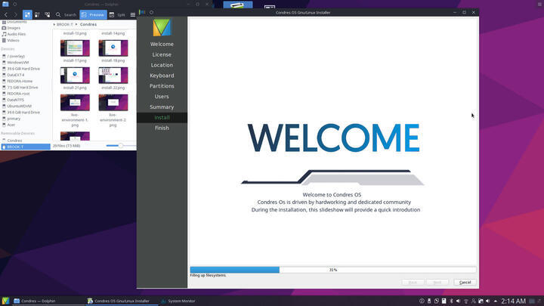Viewport: 544px width, 306px height.
Task: Click installer Location step
Action: pos(162,65)
